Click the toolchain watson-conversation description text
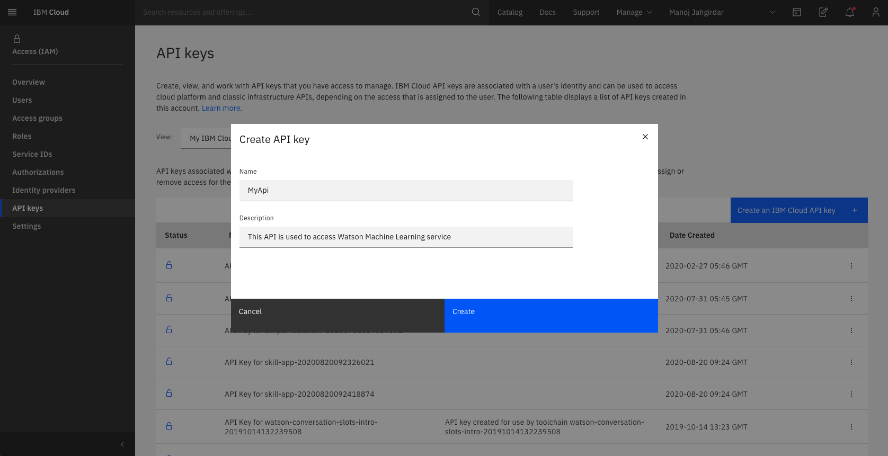Image resolution: width=888 pixels, height=456 pixels. 545,427
